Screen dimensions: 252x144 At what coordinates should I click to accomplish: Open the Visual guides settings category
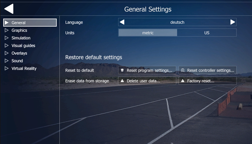23,46
